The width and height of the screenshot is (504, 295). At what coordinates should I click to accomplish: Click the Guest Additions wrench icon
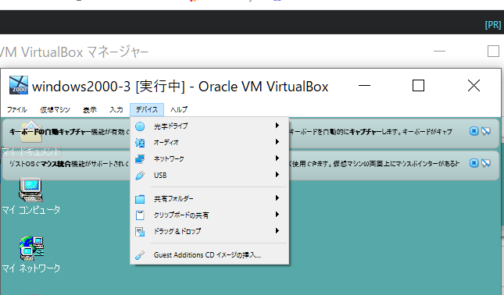click(x=140, y=255)
